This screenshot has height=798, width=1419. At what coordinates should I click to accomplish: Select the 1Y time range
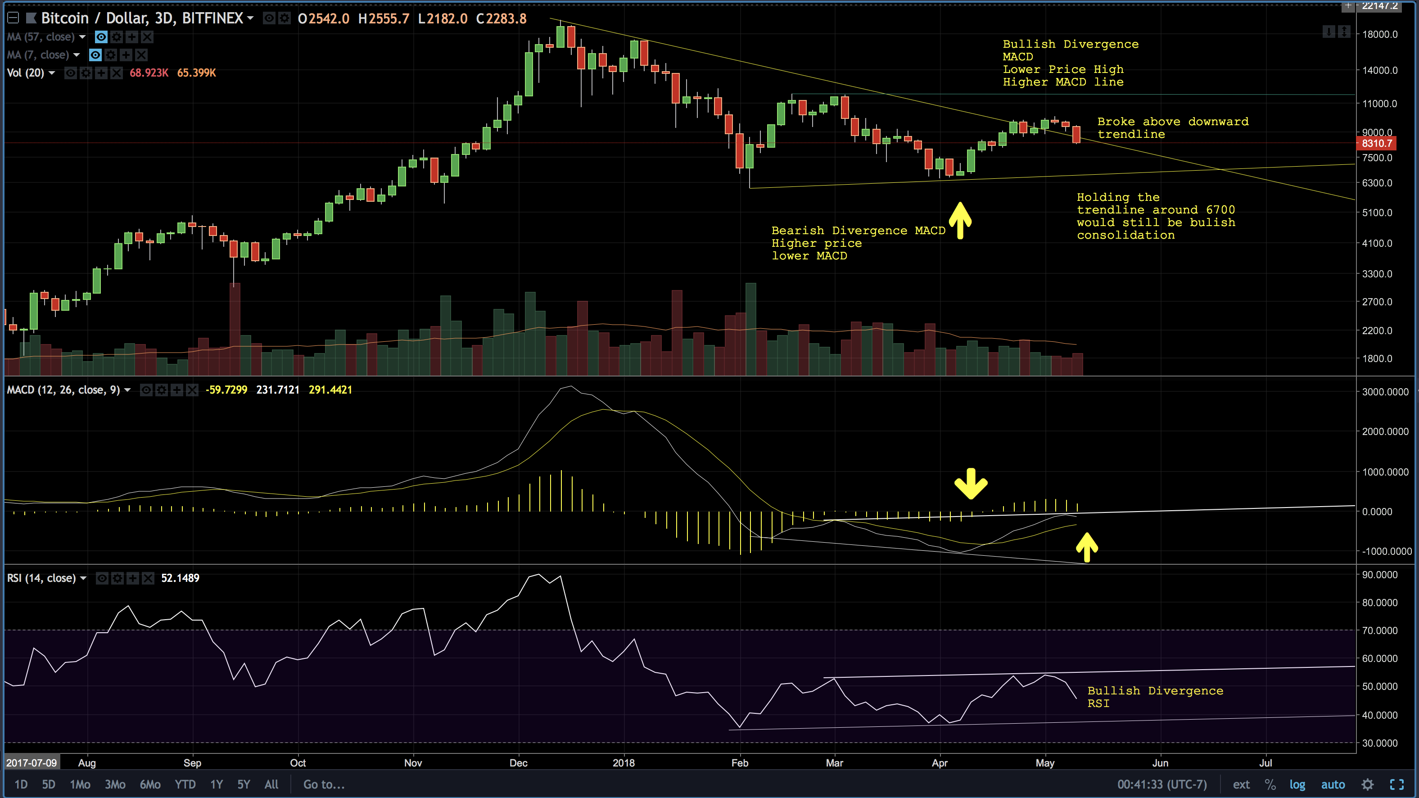point(217,784)
